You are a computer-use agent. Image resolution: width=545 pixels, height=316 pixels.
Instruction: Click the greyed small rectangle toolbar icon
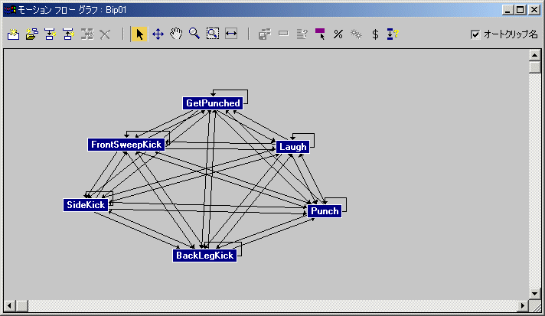[x=284, y=34]
